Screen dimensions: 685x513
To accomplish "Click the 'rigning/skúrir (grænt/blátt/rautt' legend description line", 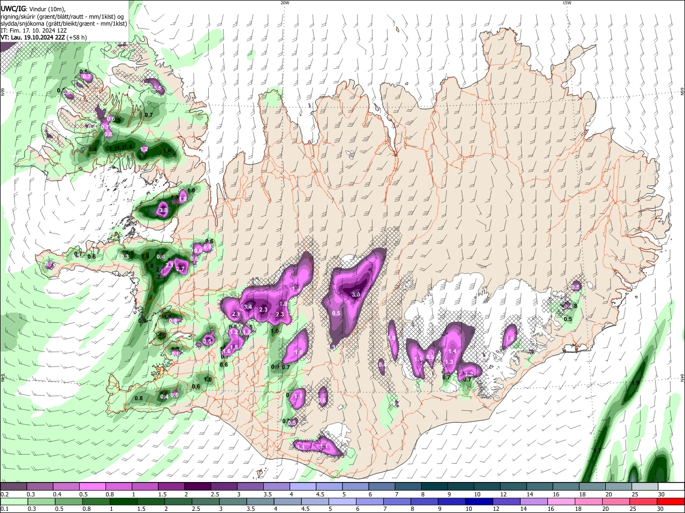I will pyautogui.click(x=62, y=16).
